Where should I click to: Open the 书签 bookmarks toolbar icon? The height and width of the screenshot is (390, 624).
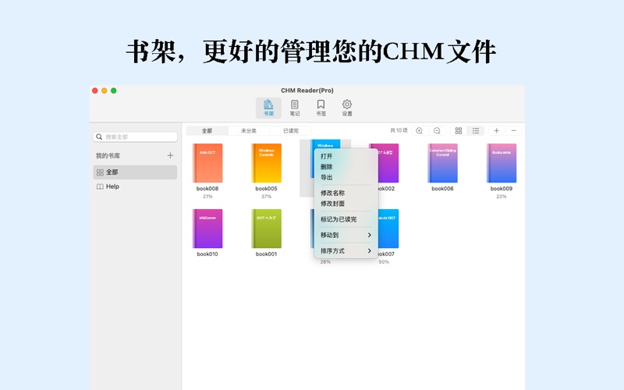[x=321, y=108]
